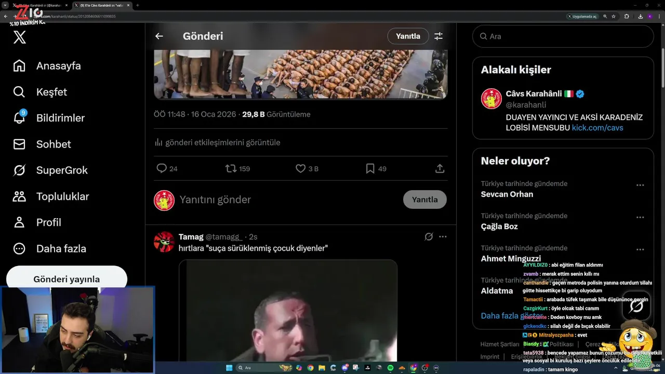Go back with the arrow in Gönderi header

click(159, 36)
